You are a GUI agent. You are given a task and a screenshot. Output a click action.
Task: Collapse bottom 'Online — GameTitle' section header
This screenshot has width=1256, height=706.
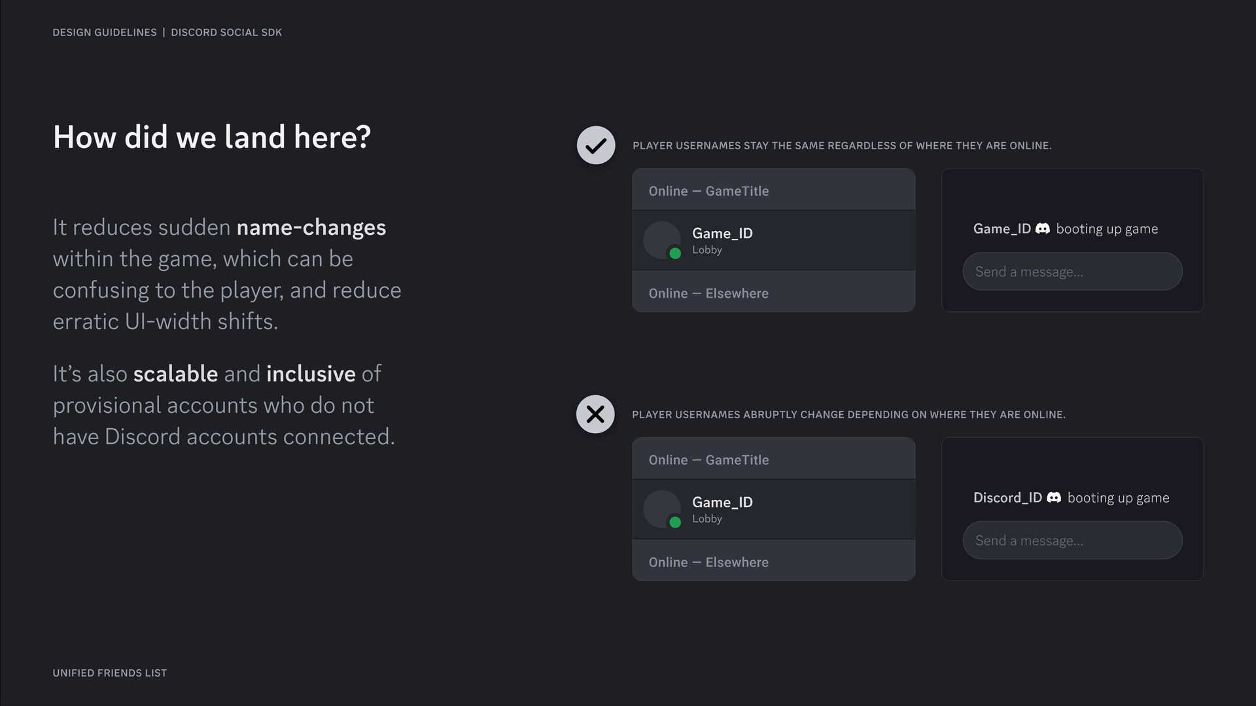(773, 459)
